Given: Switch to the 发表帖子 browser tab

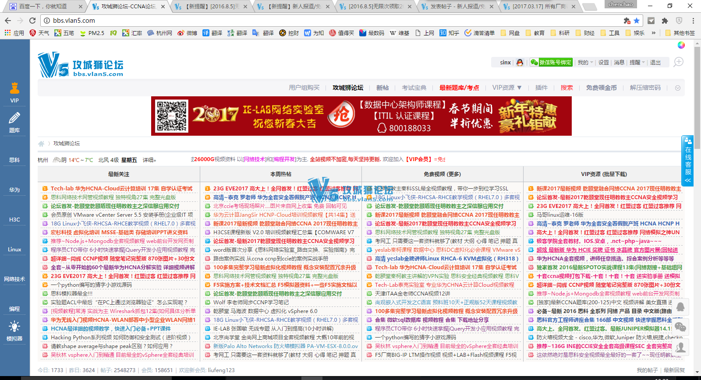Looking at the screenshot, I should [457, 7].
